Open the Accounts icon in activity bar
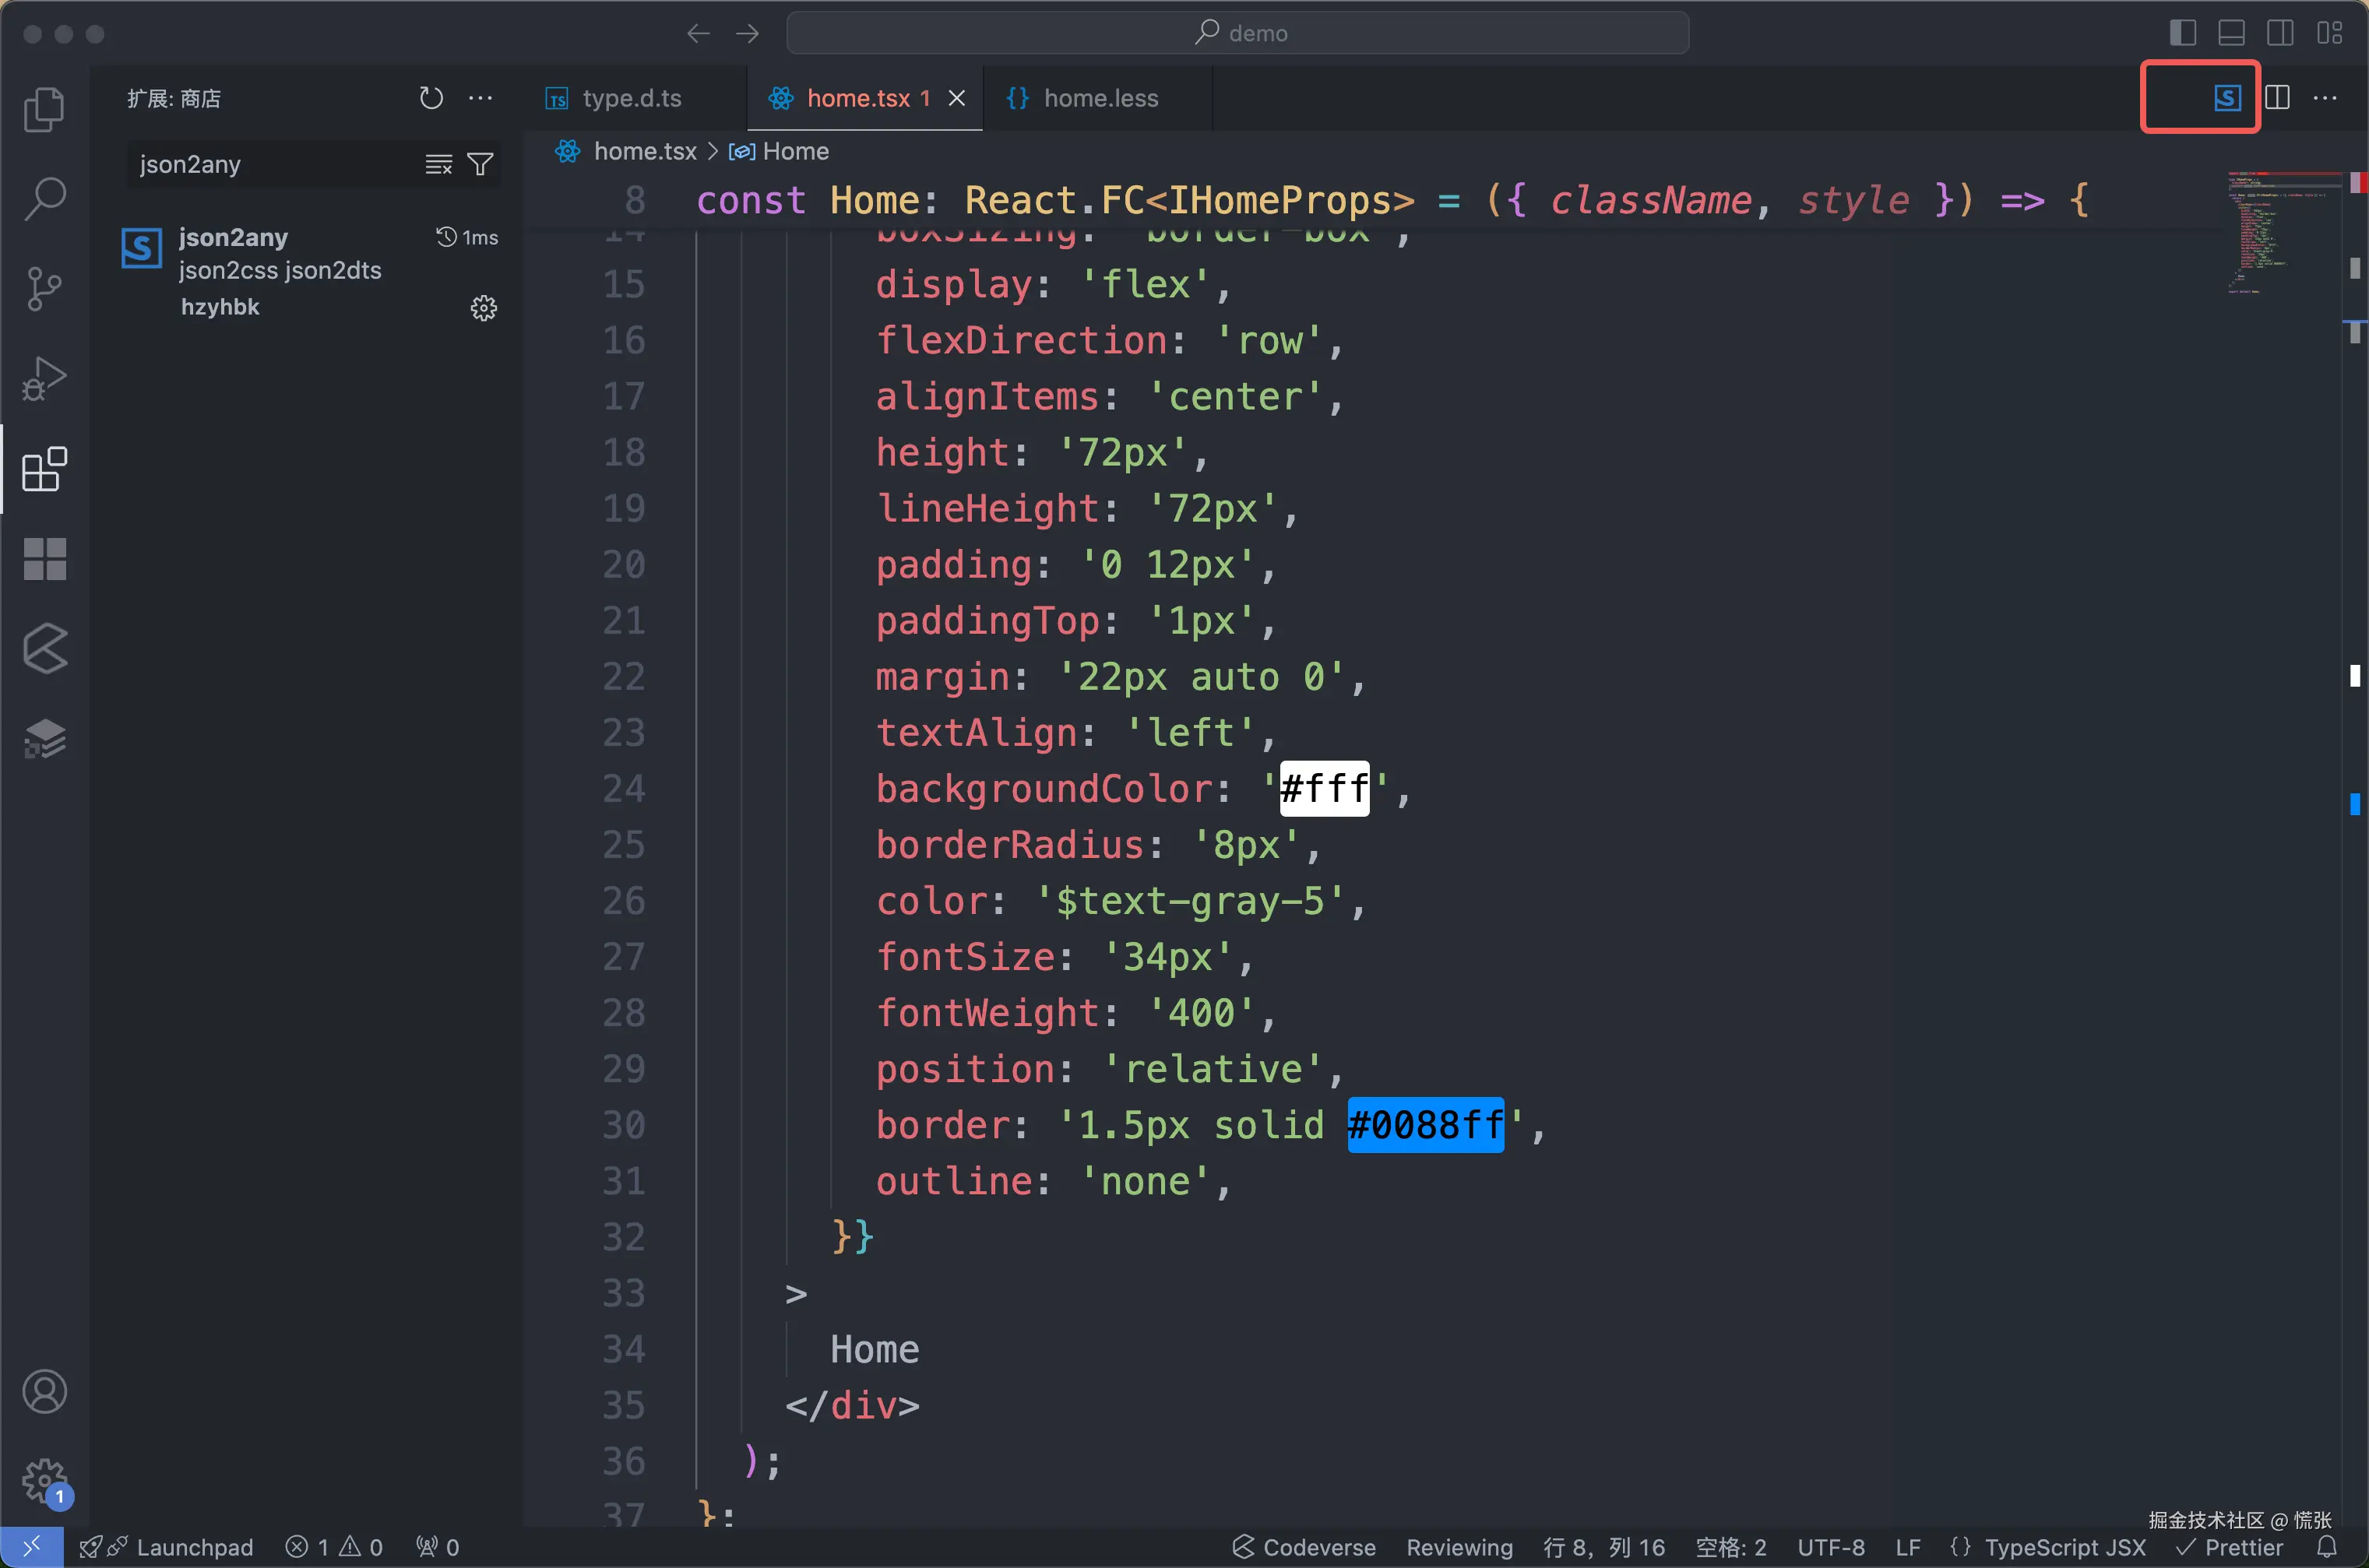 click(44, 1392)
